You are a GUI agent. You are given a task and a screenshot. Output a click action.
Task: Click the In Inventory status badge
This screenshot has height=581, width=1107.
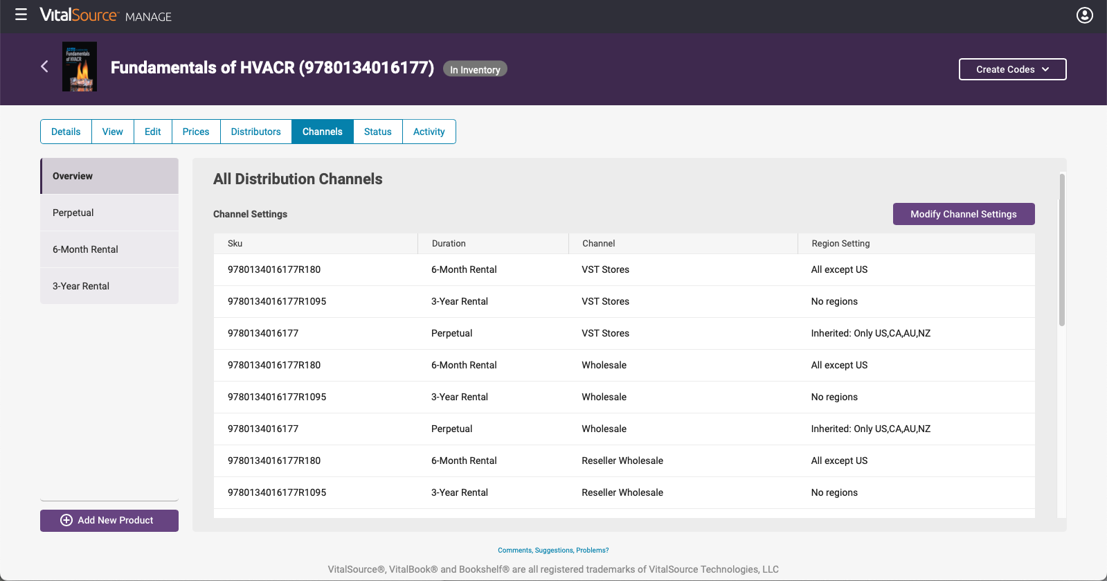[475, 69]
